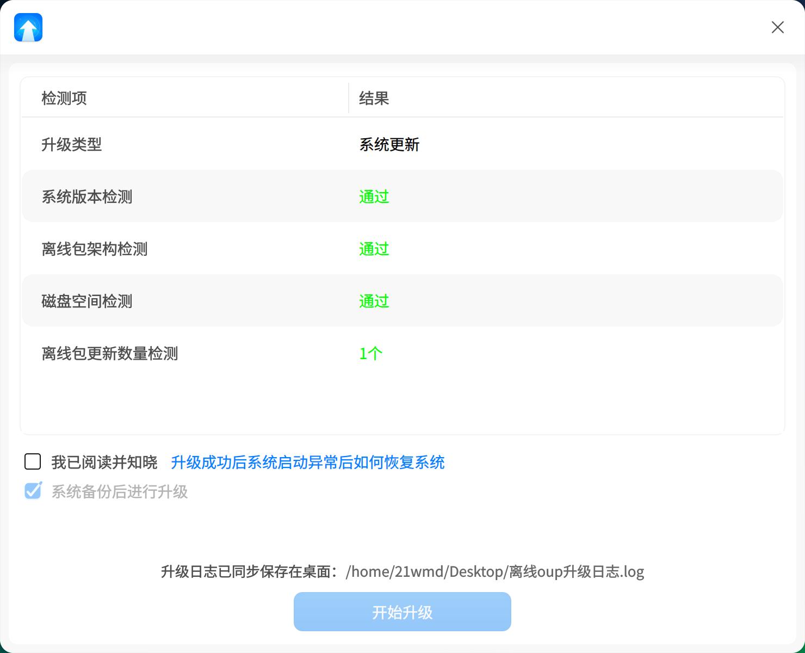This screenshot has width=805, height=653.
Task: Select the 磁盘空间检测 row label
Action: [87, 301]
